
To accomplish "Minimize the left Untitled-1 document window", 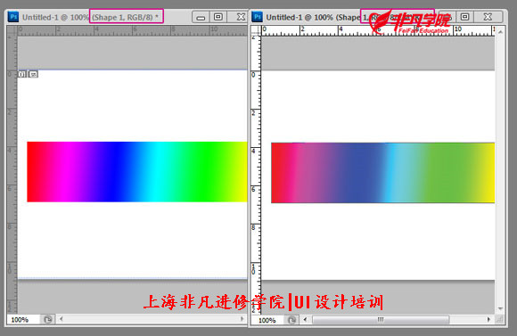I will click(x=201, y=17).
